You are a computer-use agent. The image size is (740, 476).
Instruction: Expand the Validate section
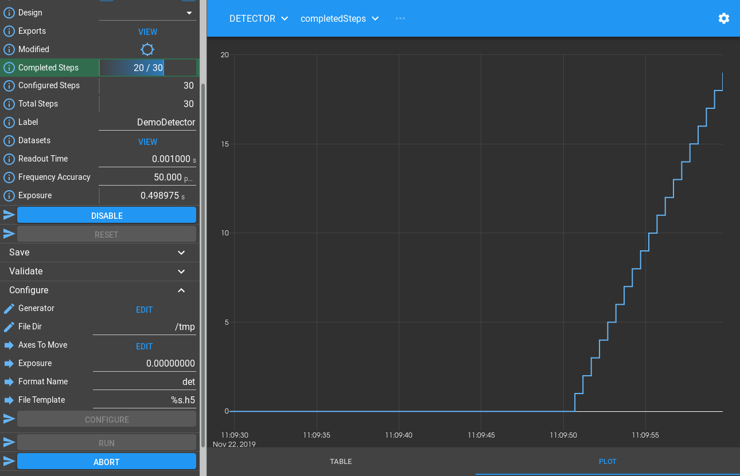pyautogui.click(x=100, y=272)
